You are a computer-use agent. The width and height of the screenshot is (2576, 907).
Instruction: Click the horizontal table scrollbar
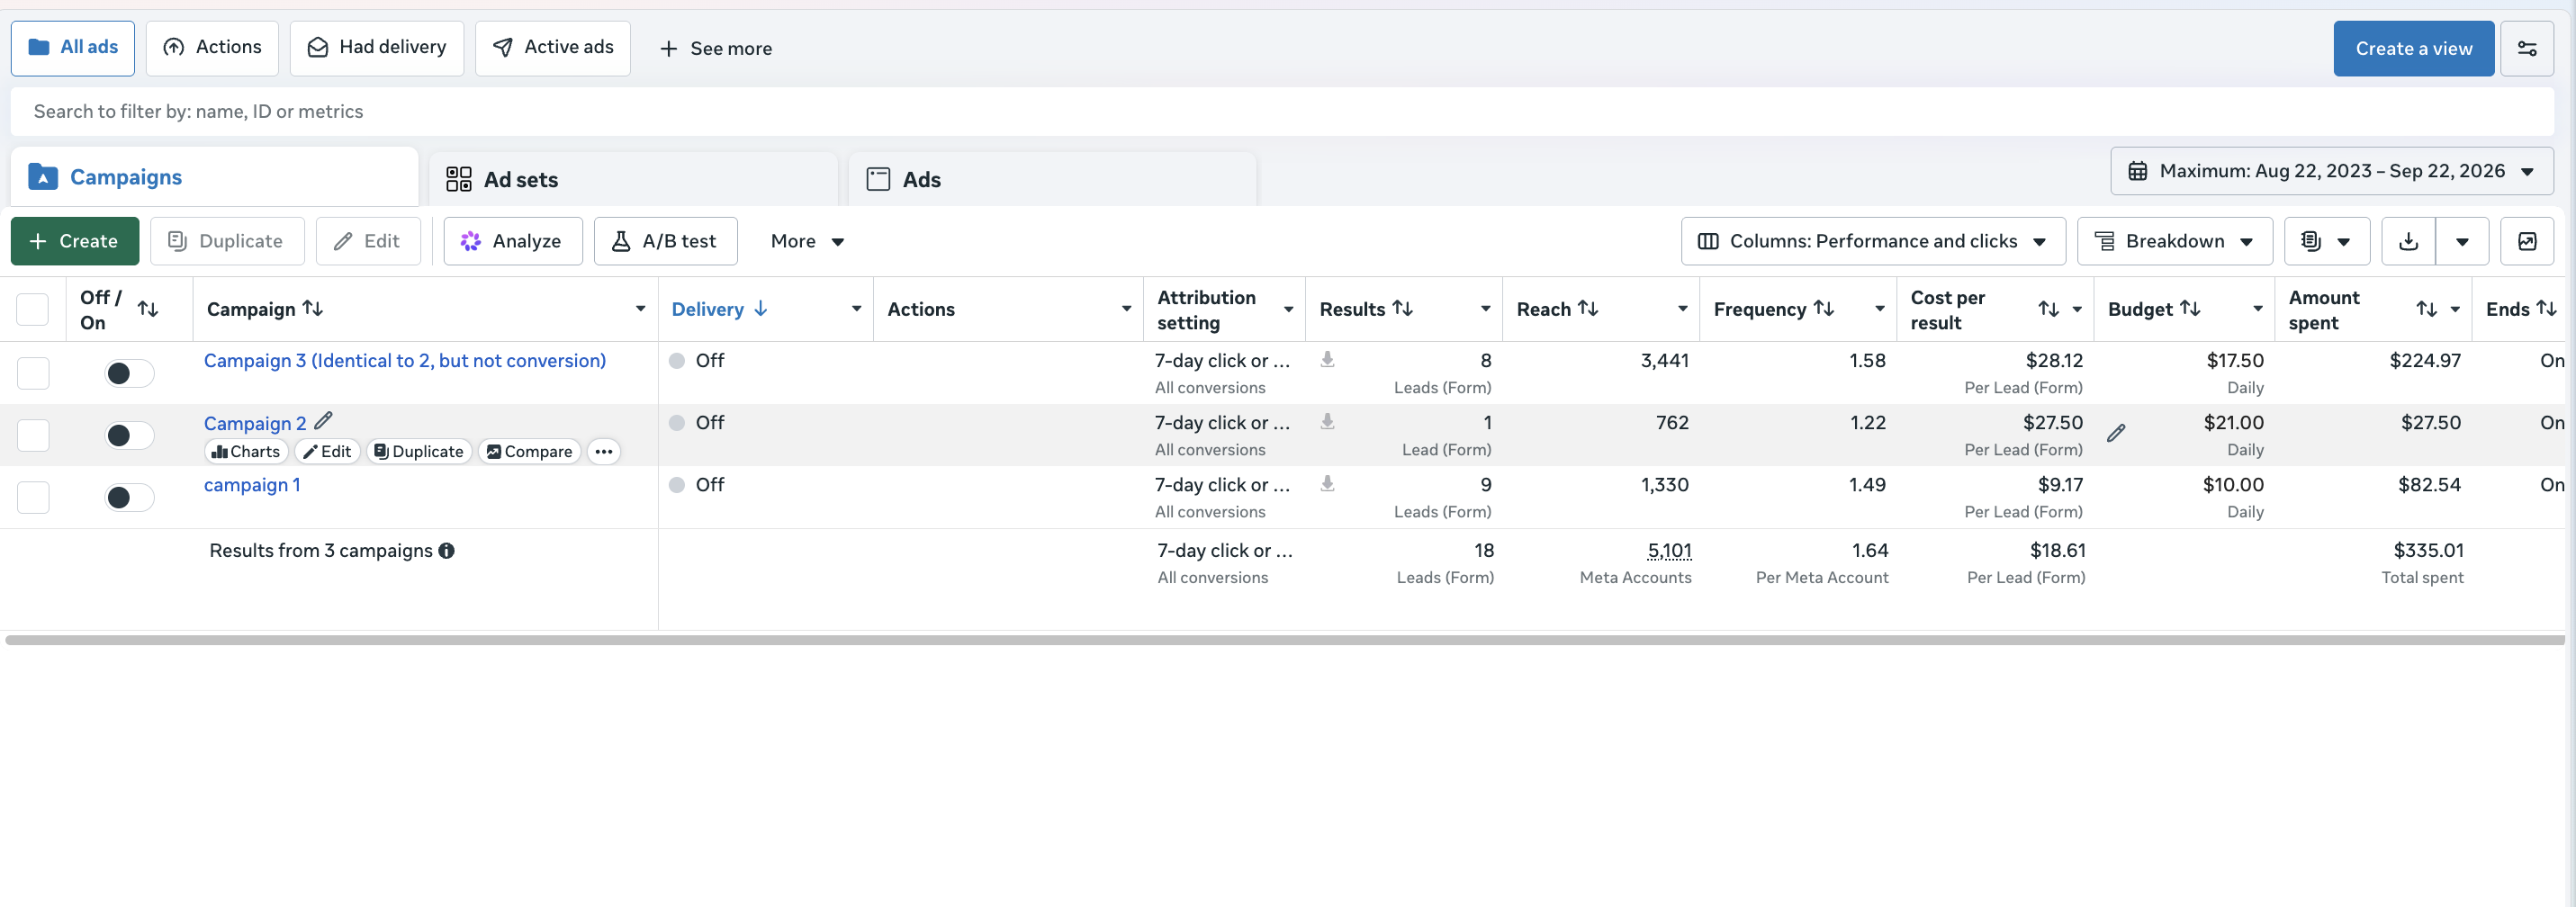pos(1284,640)
